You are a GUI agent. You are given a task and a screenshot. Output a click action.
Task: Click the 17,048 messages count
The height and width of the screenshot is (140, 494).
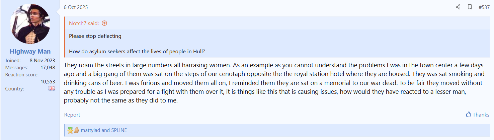(x=47, y=68)
